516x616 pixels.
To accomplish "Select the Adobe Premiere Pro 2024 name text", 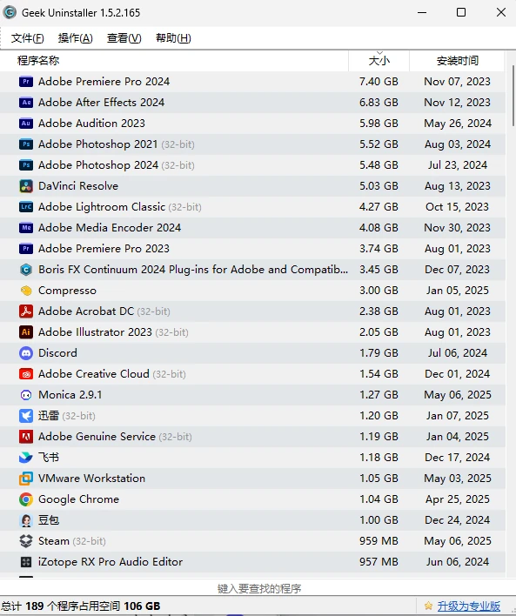I will click(x=104, y=82).
